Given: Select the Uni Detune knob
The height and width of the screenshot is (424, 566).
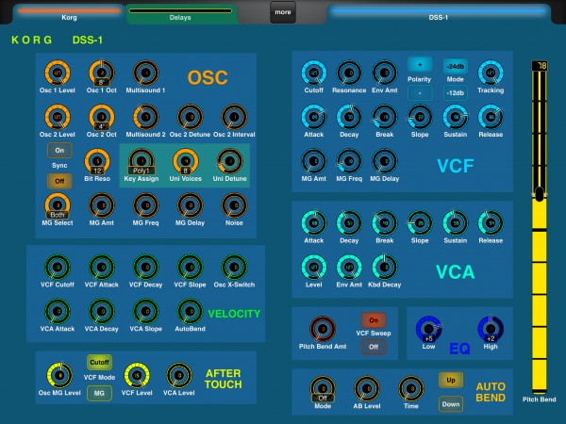Looking at the screenshot, I should 229,161.
